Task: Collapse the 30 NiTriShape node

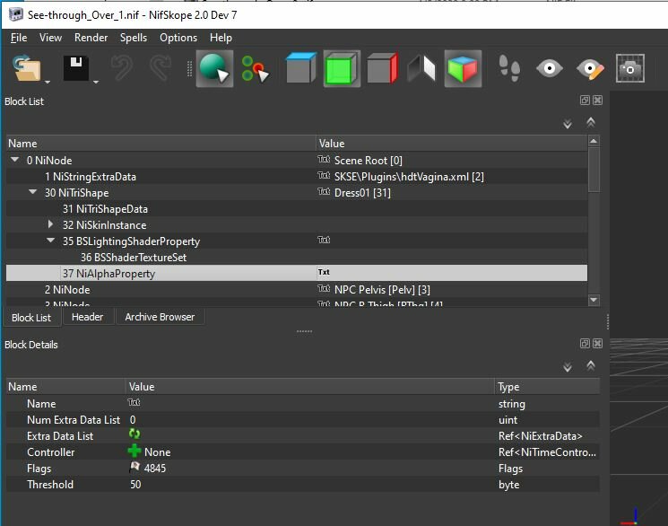Action: pyautogui.click(x=33, y=192)
